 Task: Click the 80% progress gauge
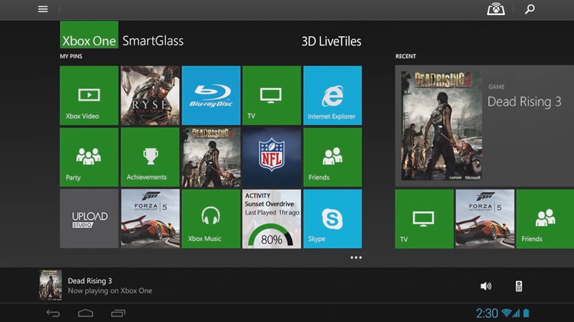(x=271, y=236)
